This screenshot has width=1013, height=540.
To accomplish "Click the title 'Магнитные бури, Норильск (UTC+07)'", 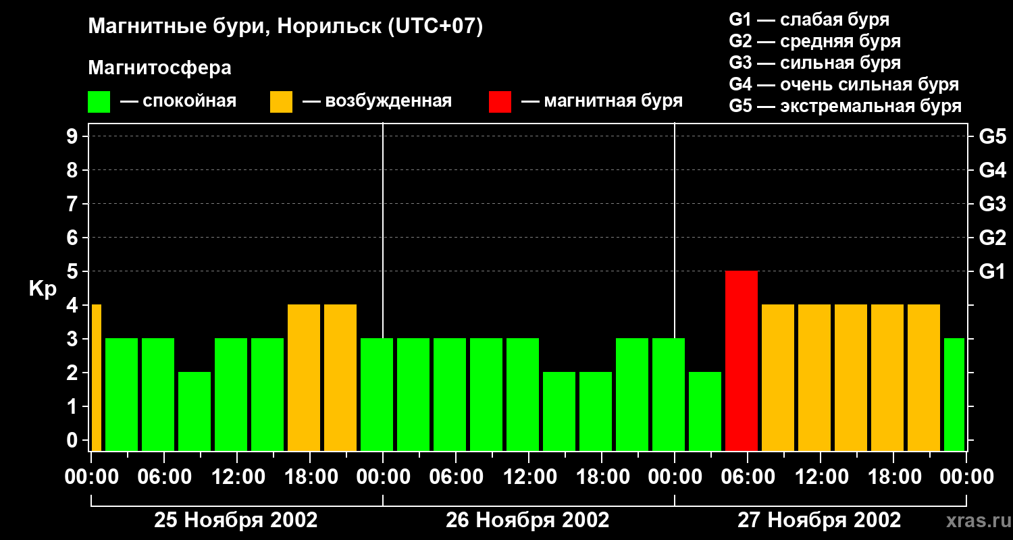I will [286, 27].
